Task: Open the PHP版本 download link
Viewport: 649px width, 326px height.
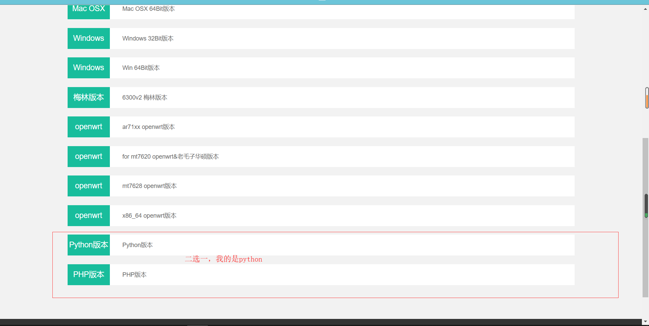Action: click(134, 275)
